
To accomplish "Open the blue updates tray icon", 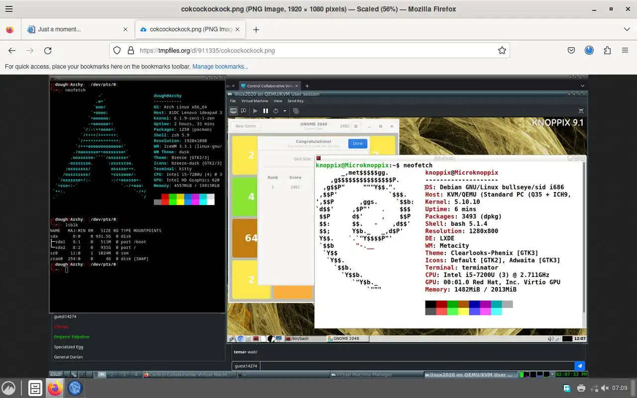I will tap(567, 388).
